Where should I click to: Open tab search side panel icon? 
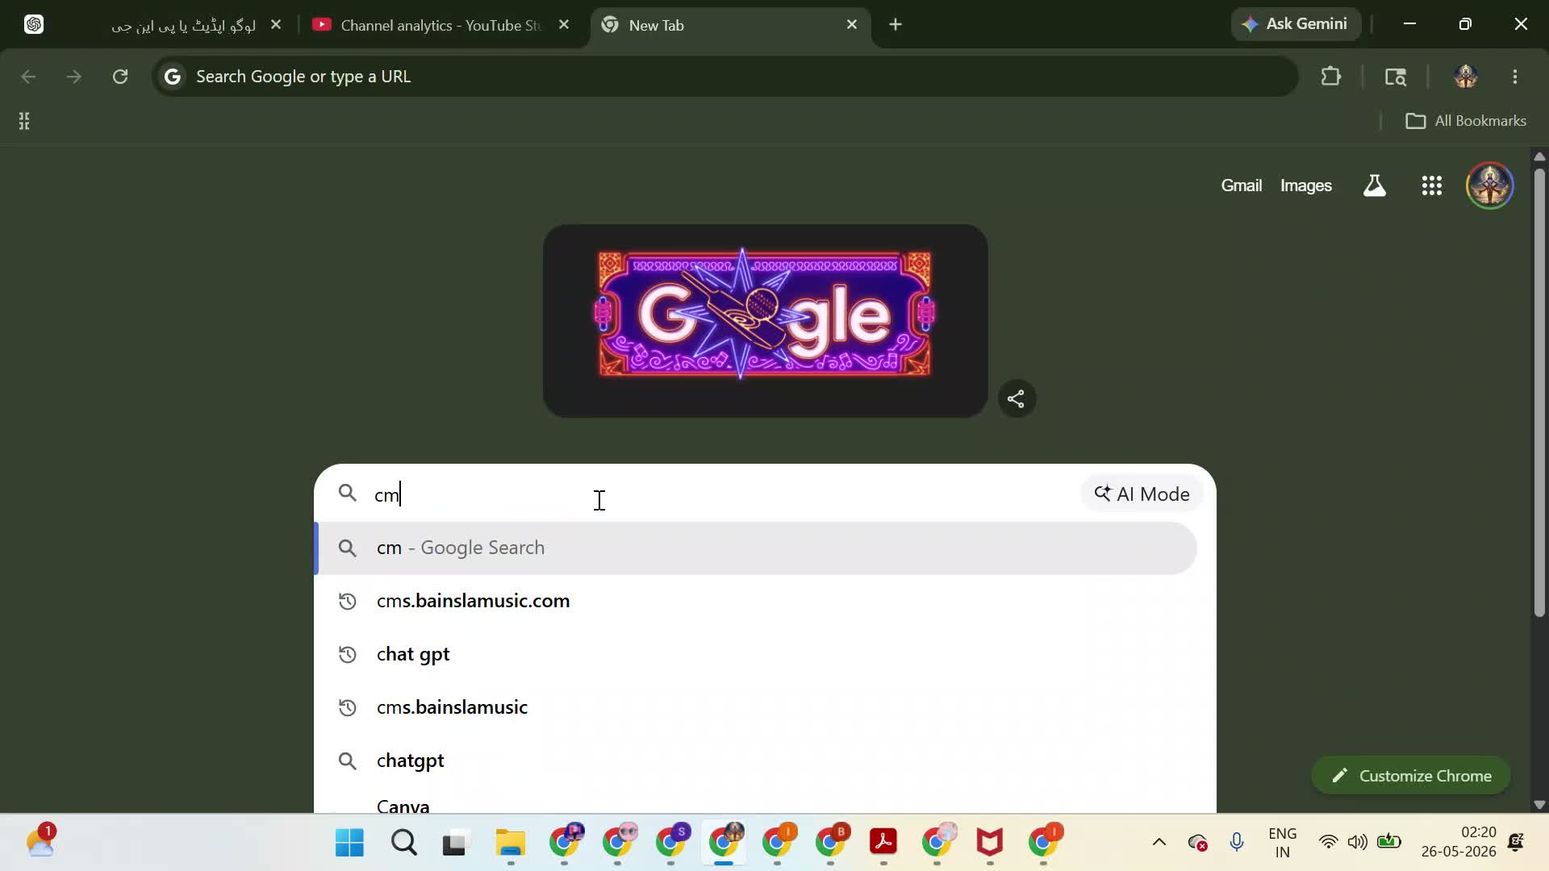pos(1396,77)
